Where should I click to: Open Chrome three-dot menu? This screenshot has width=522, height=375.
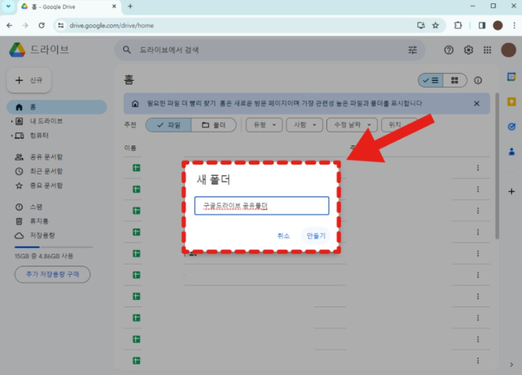pyautogui.click(x=514, y=25)
